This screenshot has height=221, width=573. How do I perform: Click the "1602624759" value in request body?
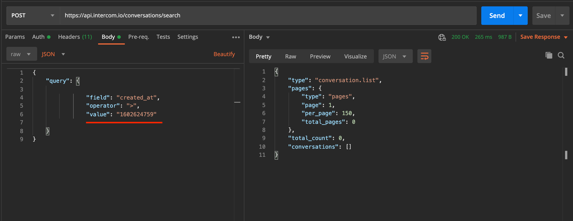click(x=136, y=114)
